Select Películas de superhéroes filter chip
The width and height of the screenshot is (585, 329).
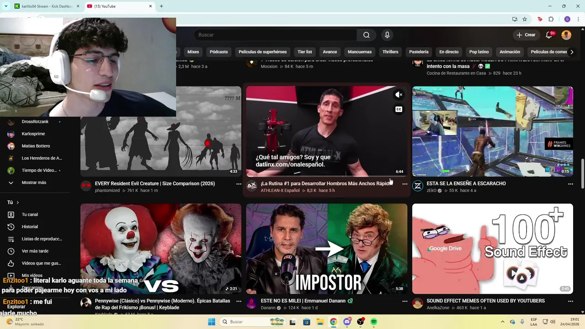(263, 52)
